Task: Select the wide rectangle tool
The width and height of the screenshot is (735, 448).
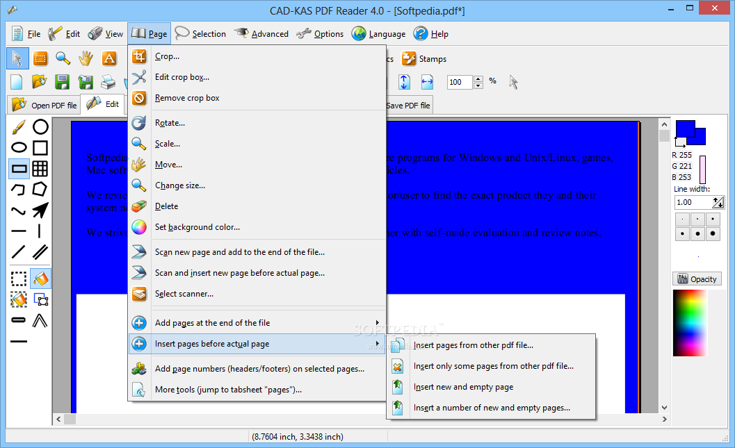Action: 19,169
